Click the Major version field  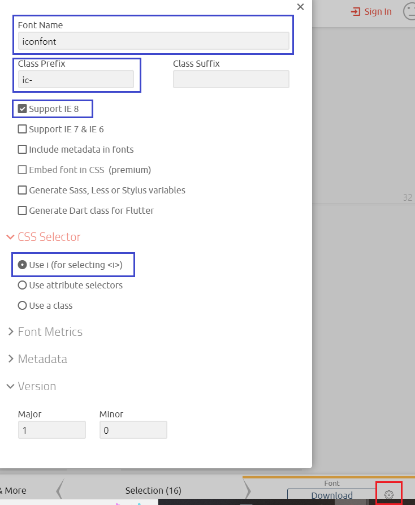click(52, 430)
